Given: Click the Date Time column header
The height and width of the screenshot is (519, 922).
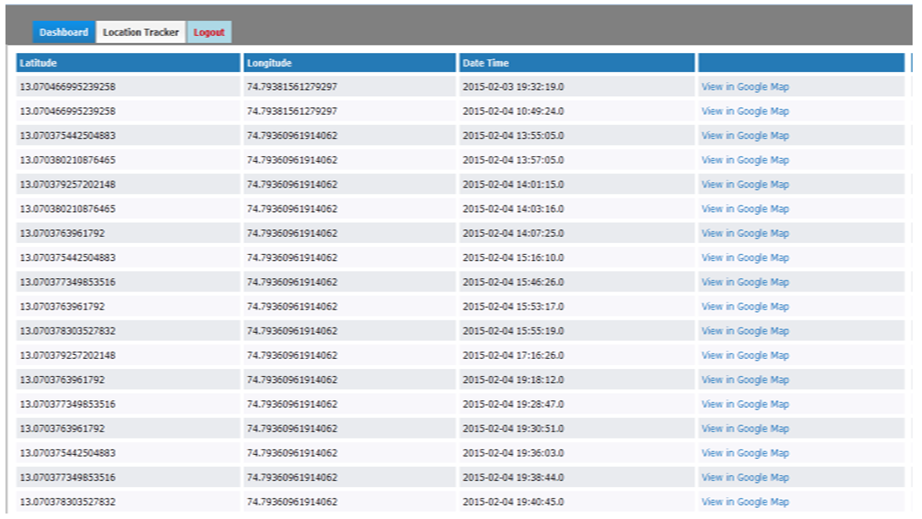Looking at the screenshot, I should [576, 63].
